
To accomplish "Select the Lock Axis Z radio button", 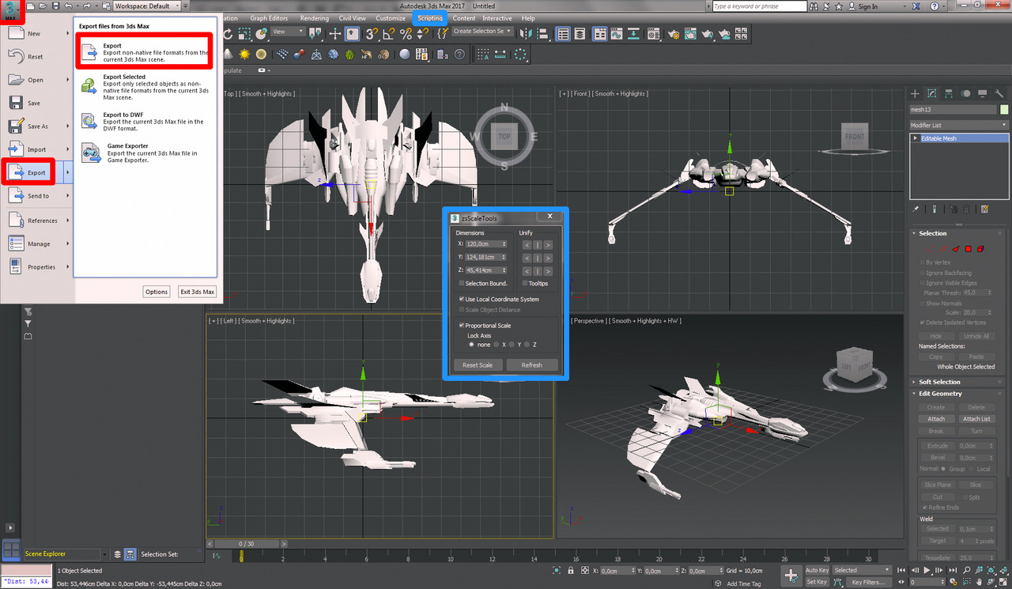I will [x=527, y=345].
